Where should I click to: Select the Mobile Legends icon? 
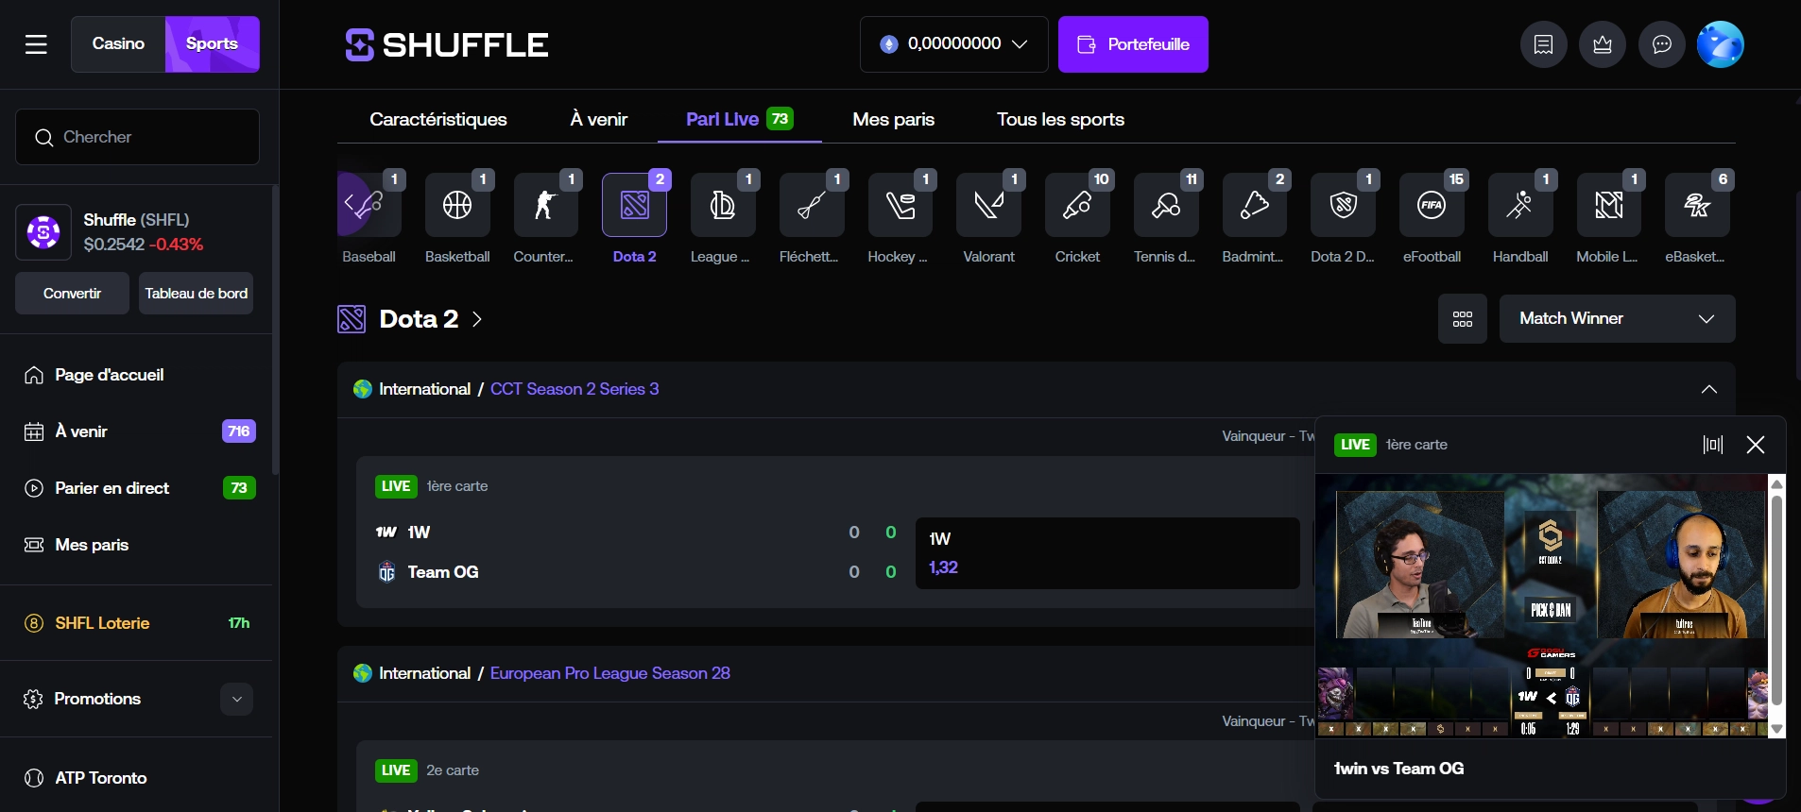coord(1608,205)
